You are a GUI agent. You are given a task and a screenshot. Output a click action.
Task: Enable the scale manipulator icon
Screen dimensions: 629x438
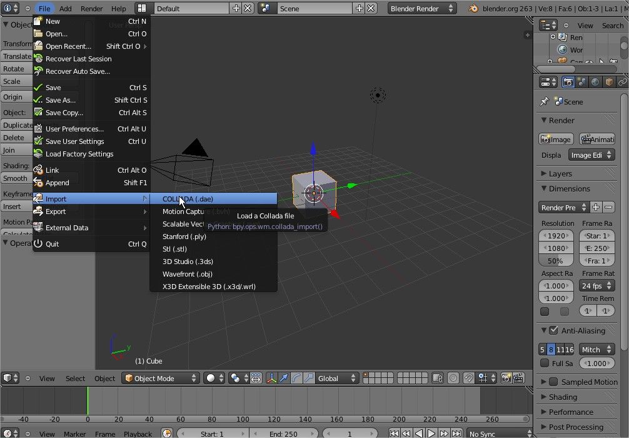pyautogui.click(x=309, y=378)
